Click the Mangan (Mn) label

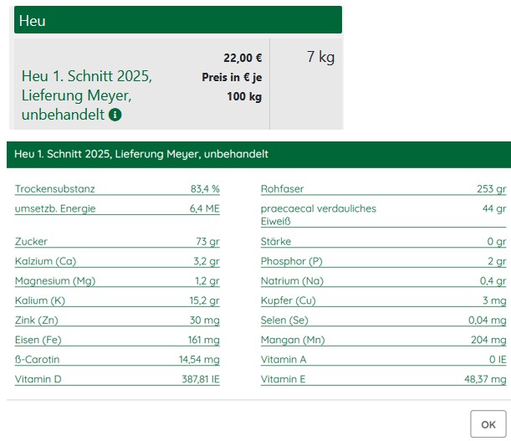click(293, 340)
